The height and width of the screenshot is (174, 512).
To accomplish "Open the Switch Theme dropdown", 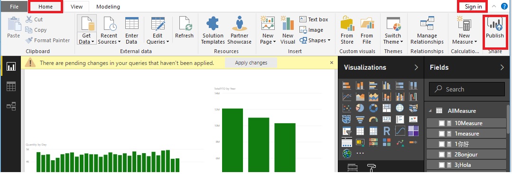I will 393,30.
